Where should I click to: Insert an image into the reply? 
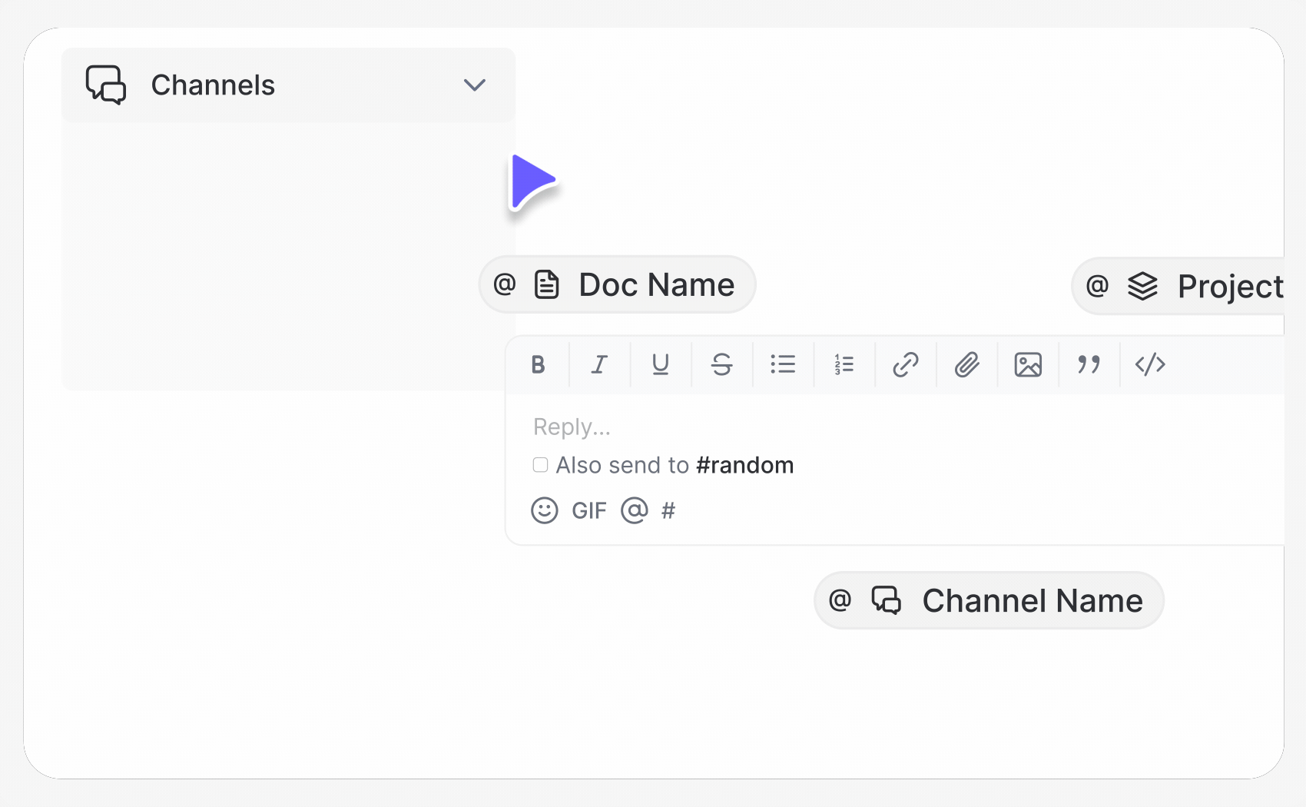1028,364
